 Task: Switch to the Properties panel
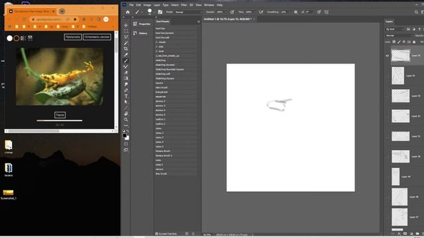click(x=142, y=24)
